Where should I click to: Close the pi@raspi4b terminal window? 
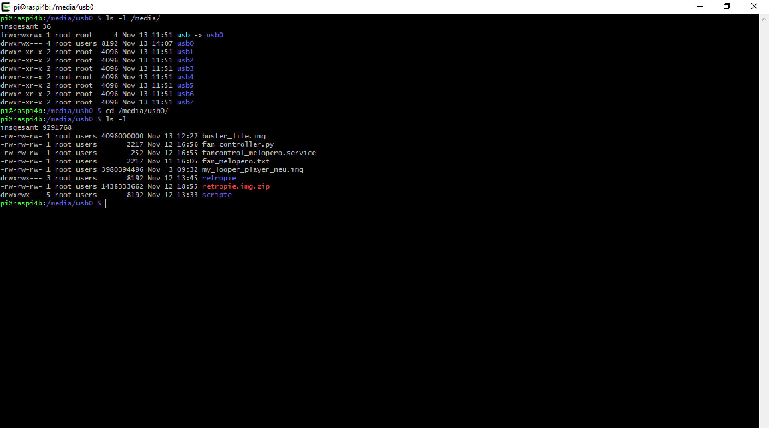click(x=754, y=6)
